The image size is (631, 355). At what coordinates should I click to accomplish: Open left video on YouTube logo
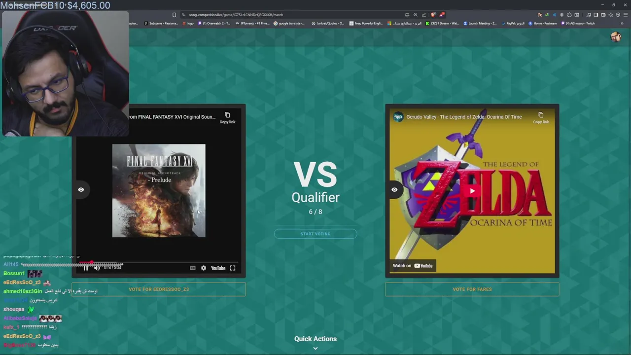coord(218,268)
